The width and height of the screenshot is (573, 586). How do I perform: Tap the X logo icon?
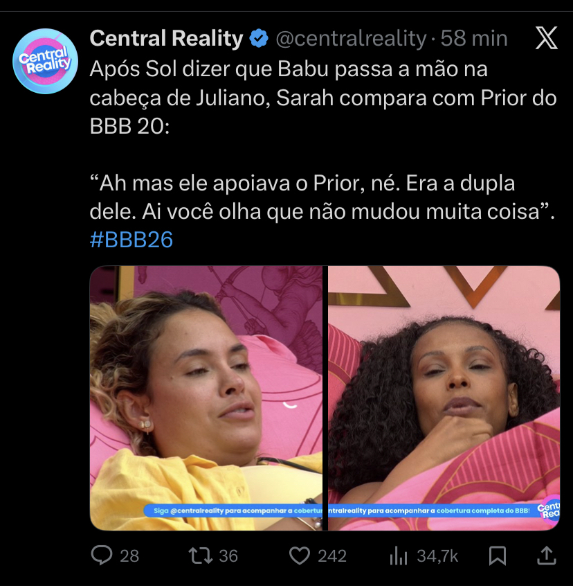click(547, 37)
